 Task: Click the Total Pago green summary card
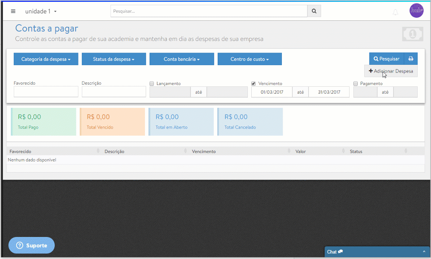(x=44, y=121)
